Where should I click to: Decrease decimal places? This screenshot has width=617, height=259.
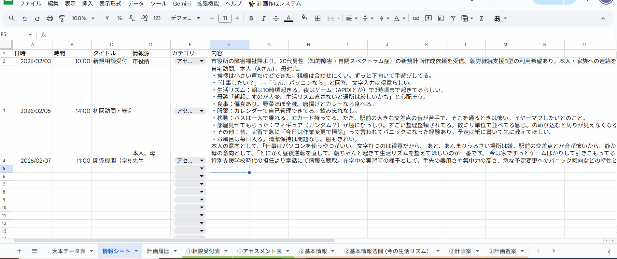132,18
